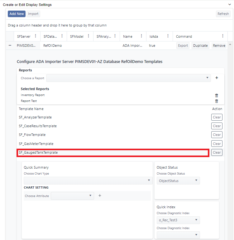The width and height of the screenshot is (234, 240).
Task: Collapse Create or Edit Display Settings panel
Action: click(230, 5)
